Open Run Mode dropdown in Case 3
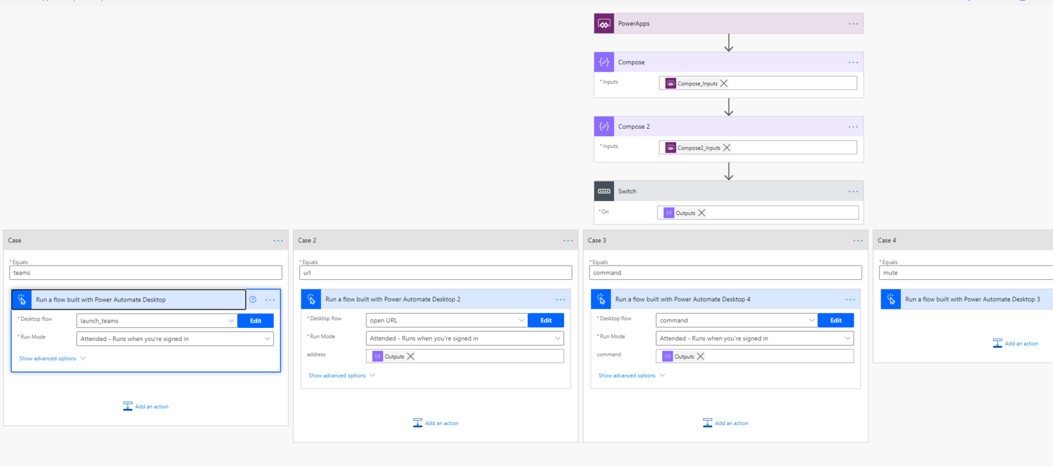Image resolution: width=1053 pixels, height=466 pixels. click(x=755, y=338)
